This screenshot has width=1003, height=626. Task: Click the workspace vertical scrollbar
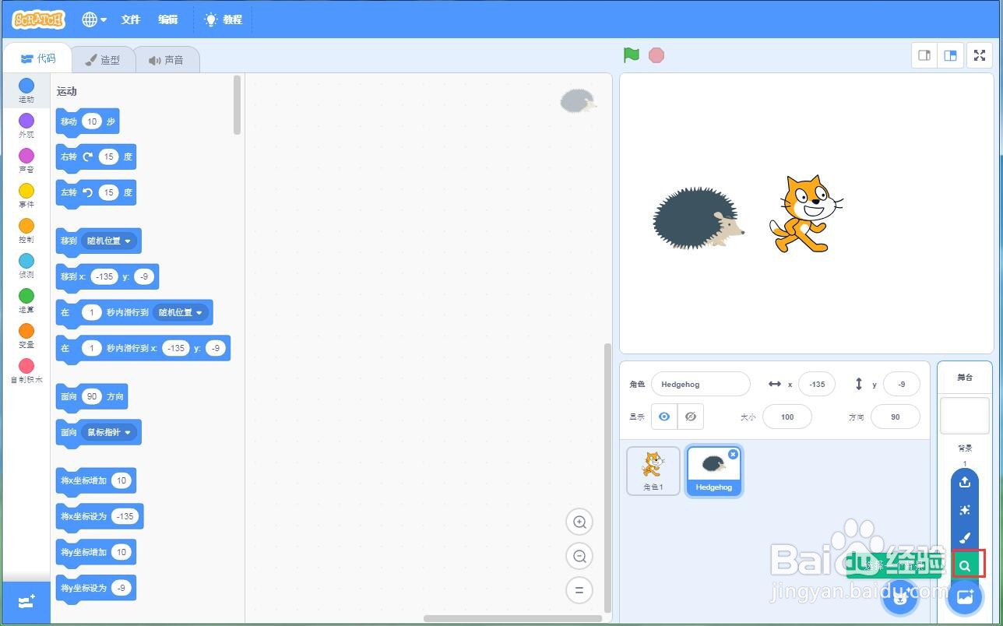click(608, 477)
